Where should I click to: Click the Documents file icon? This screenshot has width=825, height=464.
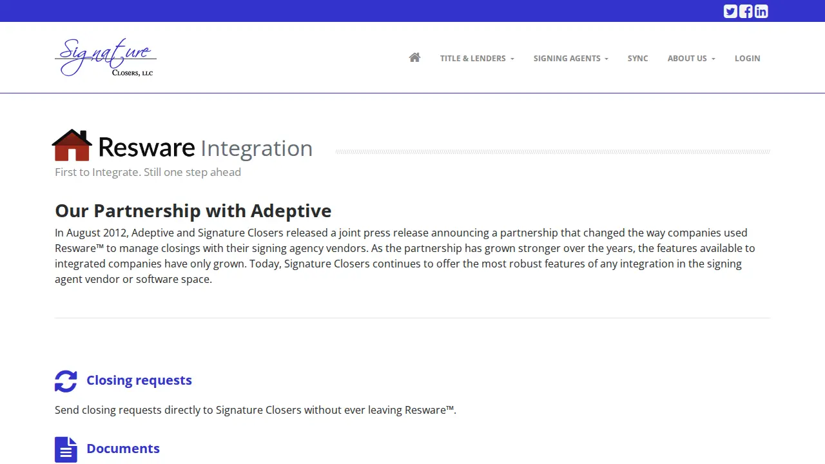tap(66, 449)
